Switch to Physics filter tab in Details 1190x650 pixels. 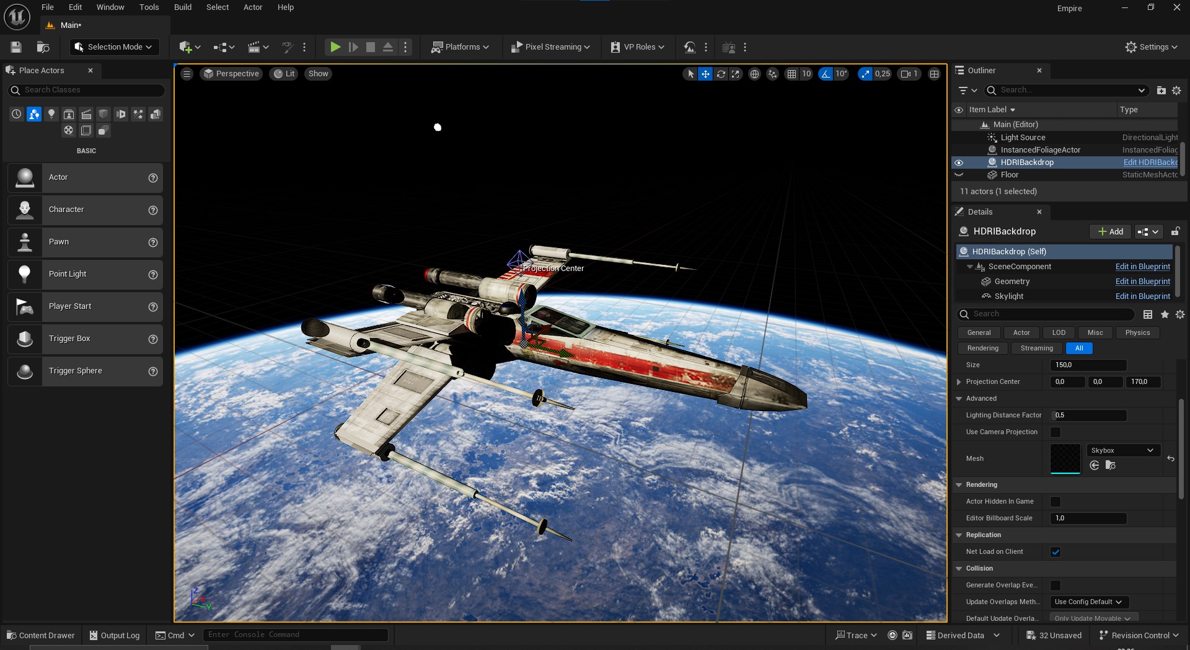coord(1137,333)
